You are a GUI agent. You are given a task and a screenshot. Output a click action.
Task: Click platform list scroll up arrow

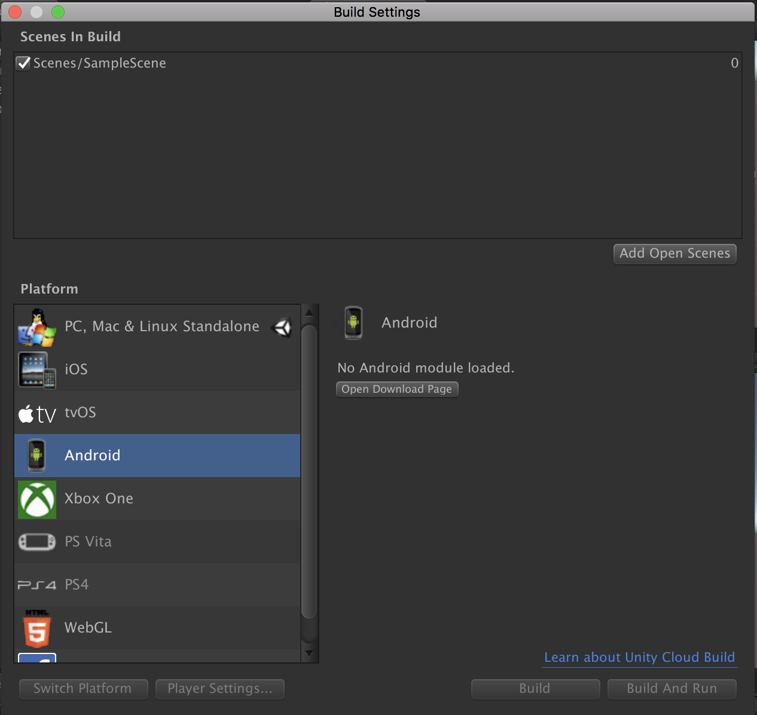click(x=309, y=313)
